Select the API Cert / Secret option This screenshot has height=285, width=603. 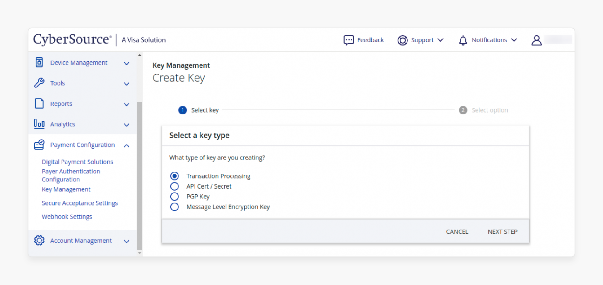coord(174,186)
